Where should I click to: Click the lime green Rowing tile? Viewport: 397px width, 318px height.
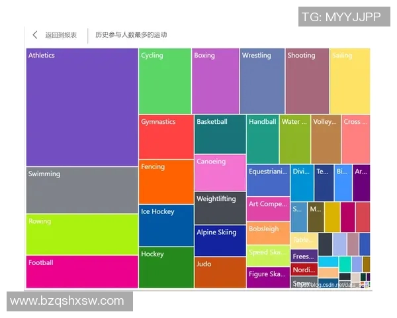point(82,234)
